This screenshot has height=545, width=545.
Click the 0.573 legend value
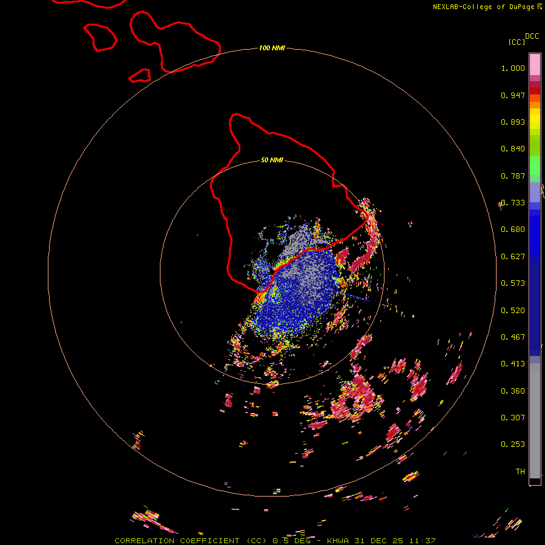click(513, 283)
